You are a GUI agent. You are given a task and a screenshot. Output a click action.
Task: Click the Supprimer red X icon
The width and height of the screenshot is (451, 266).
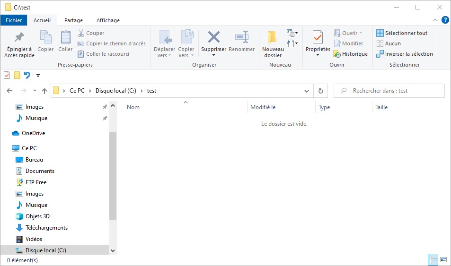pos(214,37)
